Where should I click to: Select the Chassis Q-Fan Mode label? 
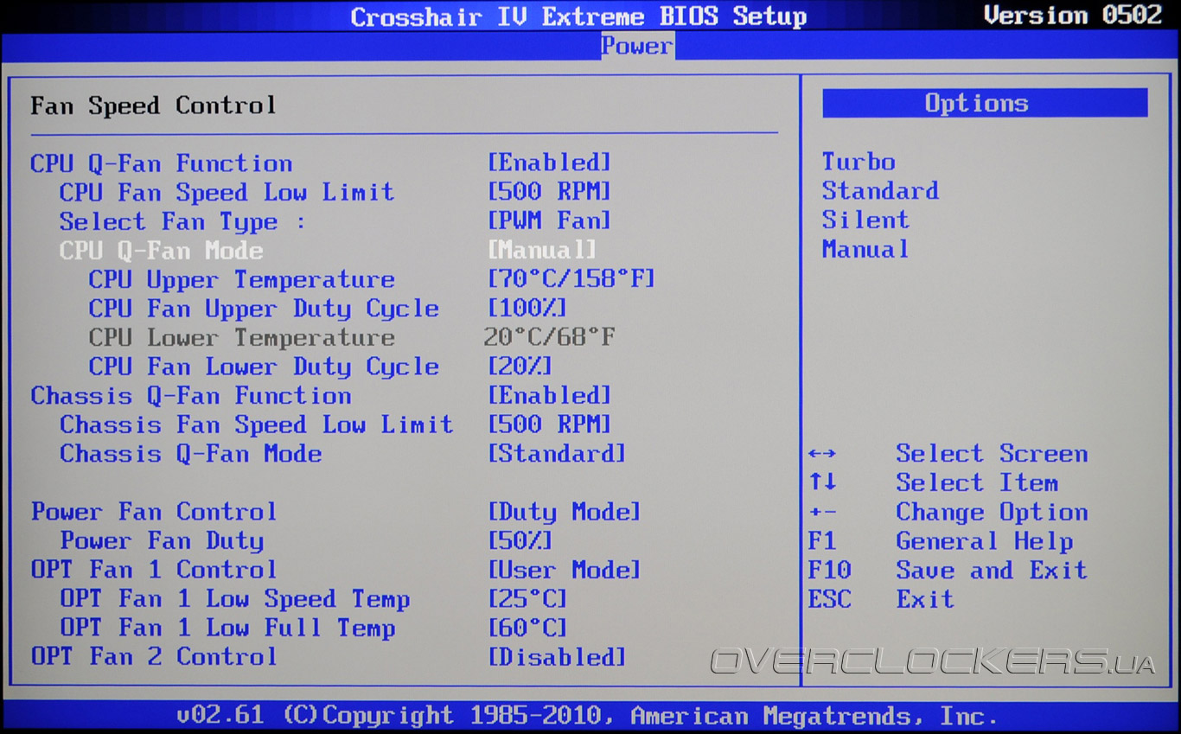190,453
